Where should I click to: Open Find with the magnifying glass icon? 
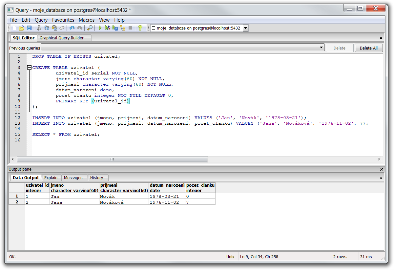point(90,28)
